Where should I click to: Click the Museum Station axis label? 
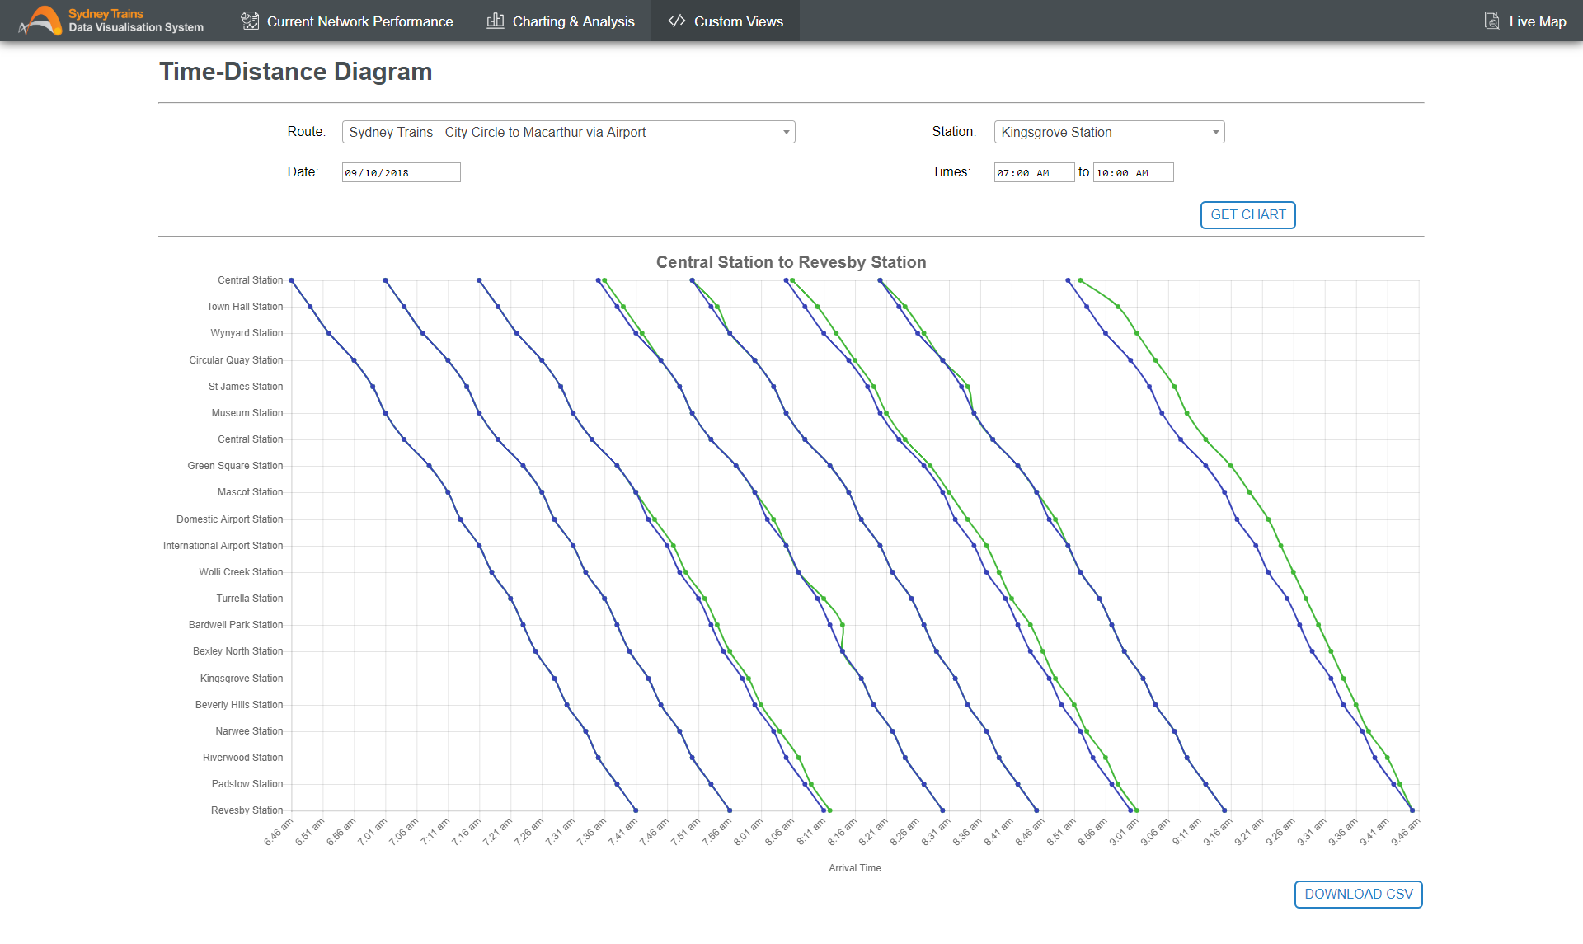(247, 413)
